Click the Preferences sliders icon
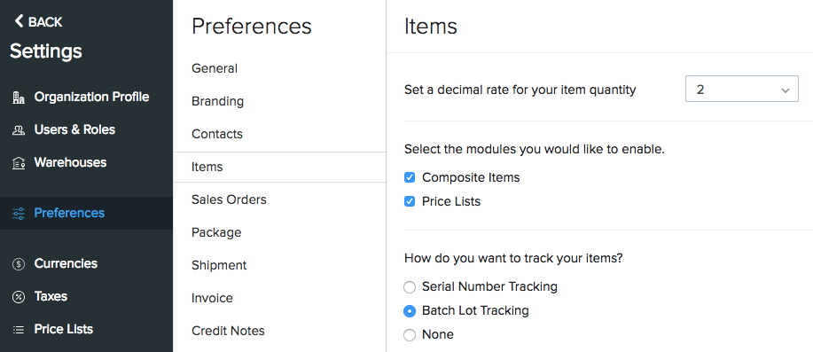The image size is (813, 352). (x=19, y=213)
